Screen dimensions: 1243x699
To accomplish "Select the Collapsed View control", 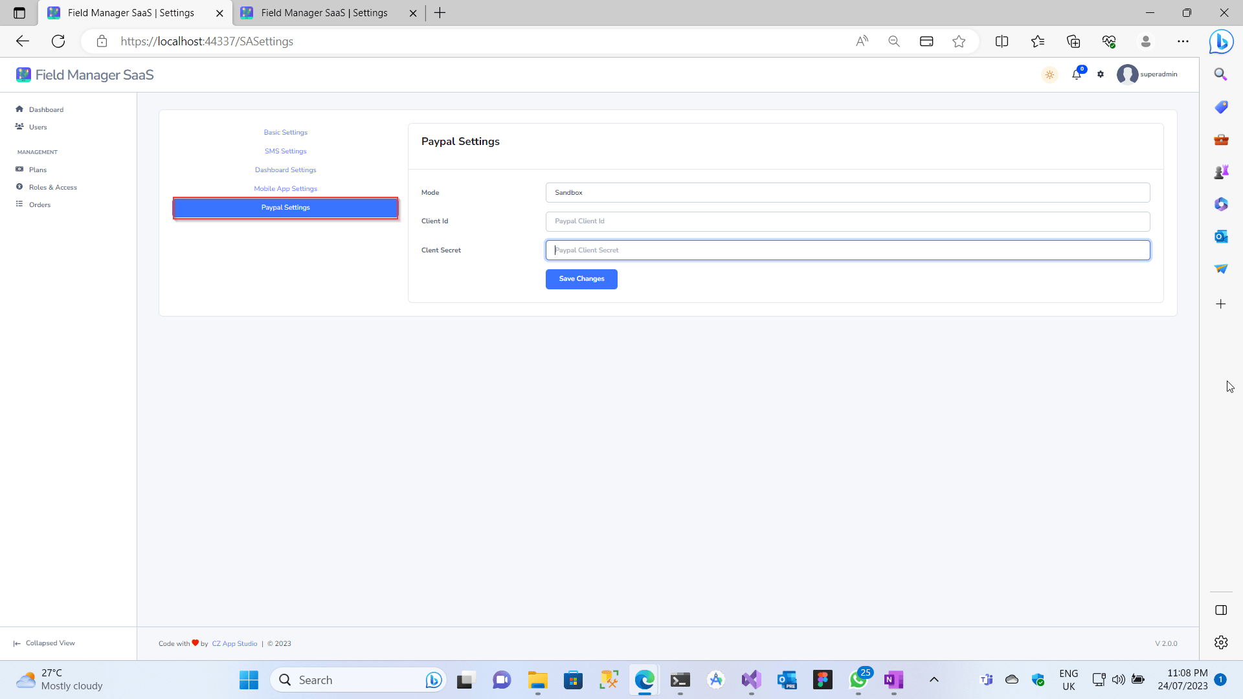I will coord(43,643).
